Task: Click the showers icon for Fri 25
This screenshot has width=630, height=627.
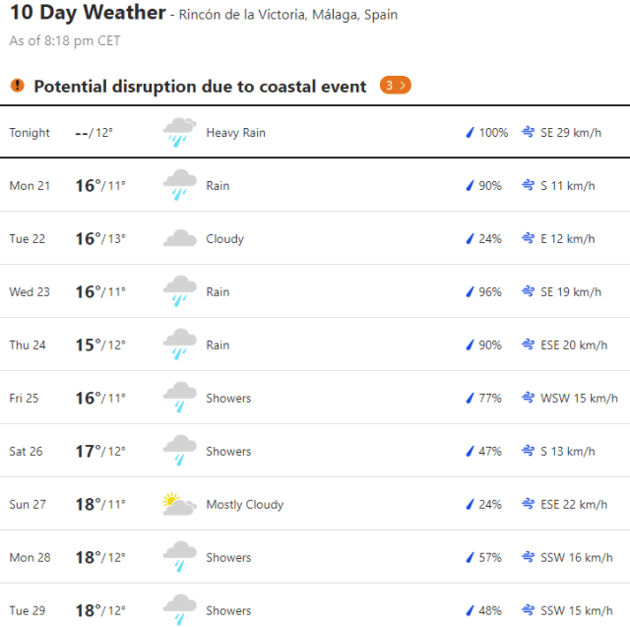Action: point(179,399)
